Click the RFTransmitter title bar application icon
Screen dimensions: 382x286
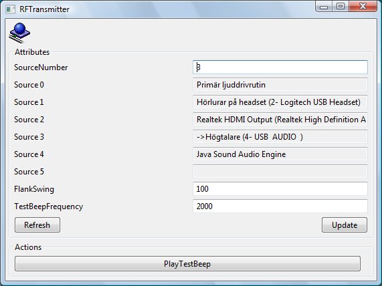(x=11, y=9)
